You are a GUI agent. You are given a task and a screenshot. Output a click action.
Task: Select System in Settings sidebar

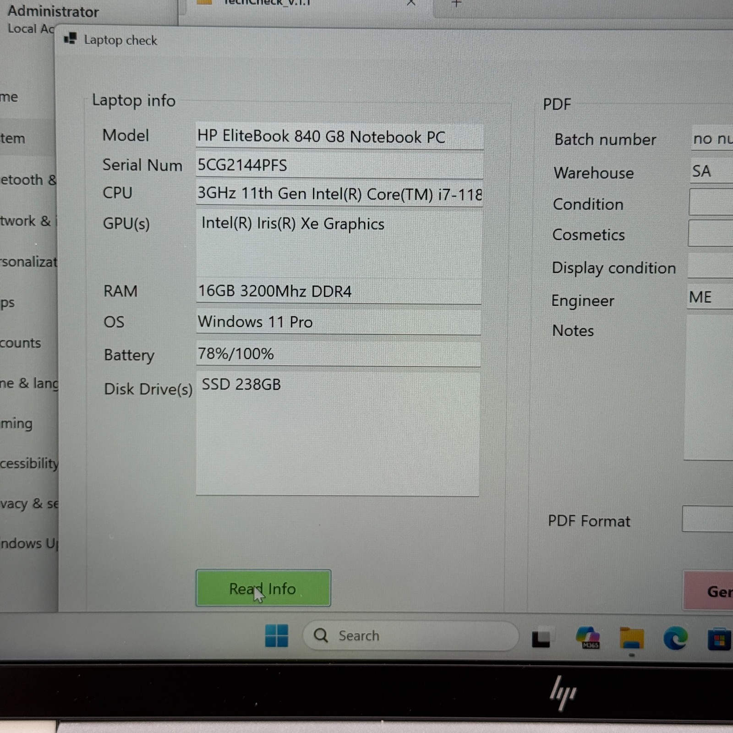pyautogui.click(x=27, y=138)
